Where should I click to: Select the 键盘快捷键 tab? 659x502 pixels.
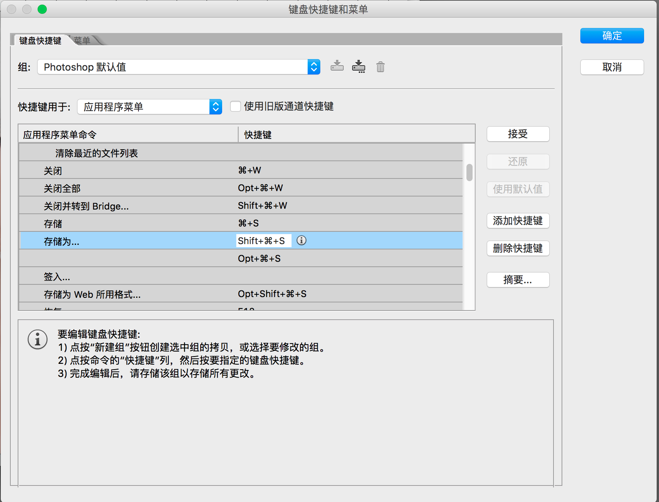(x=40, y=40)
